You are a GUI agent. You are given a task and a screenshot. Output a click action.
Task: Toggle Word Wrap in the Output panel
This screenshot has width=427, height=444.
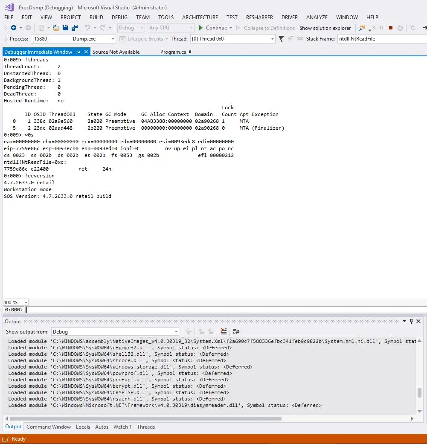(x=236, y=331)
